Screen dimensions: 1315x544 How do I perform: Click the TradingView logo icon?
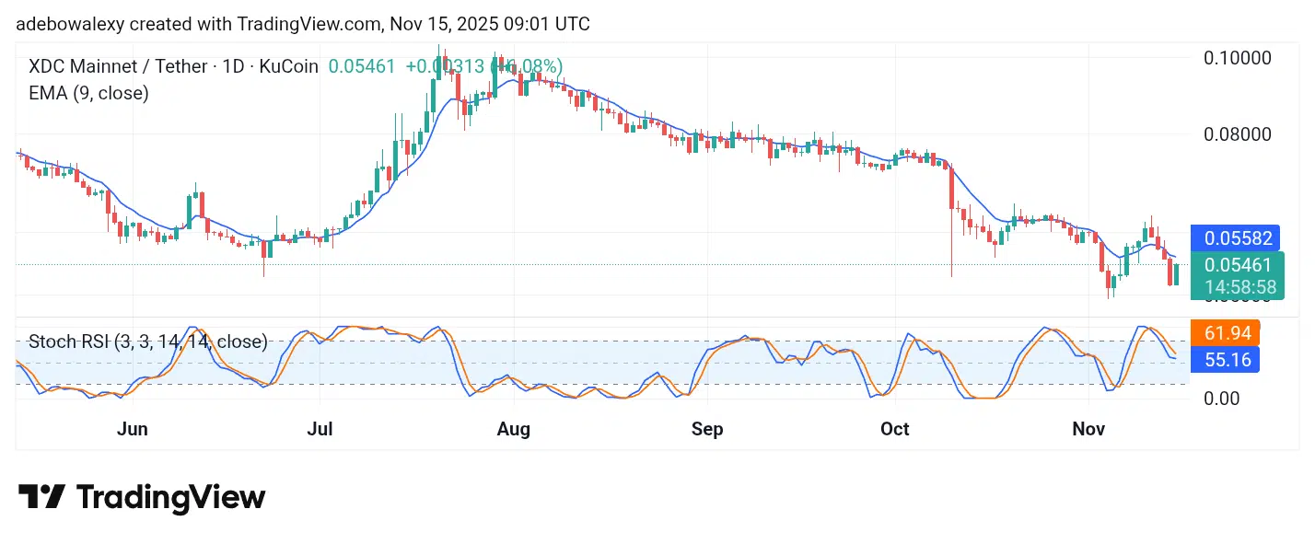41,497
